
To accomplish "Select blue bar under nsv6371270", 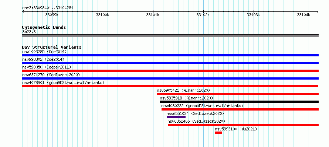I will (x=170, y=78).
